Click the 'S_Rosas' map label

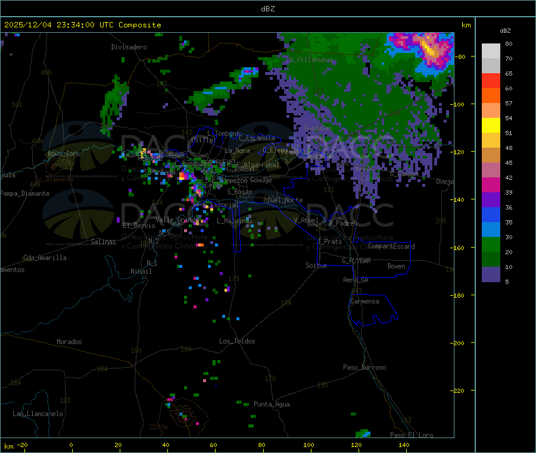(239, 192)
